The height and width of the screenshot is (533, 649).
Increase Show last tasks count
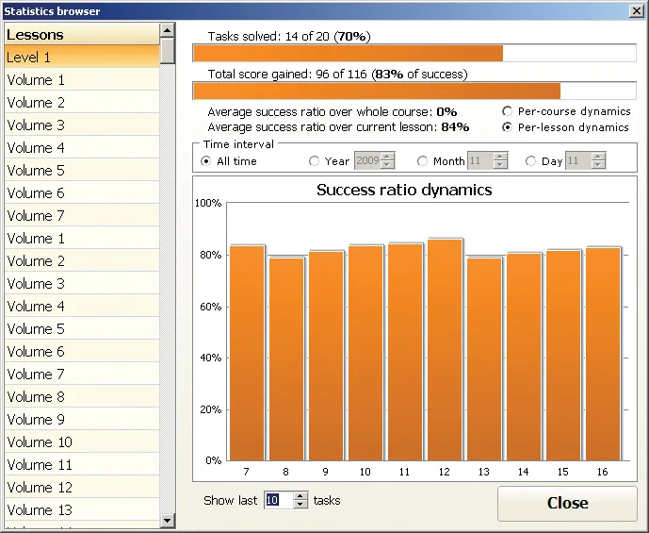[300, 496]
